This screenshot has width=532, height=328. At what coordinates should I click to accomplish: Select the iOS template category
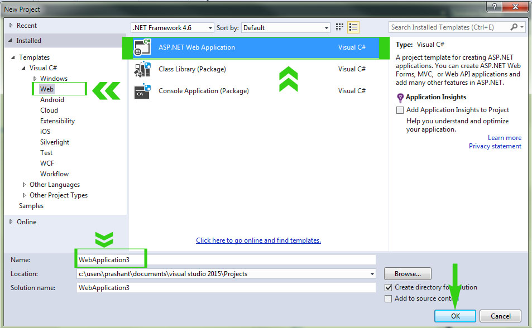45,132
